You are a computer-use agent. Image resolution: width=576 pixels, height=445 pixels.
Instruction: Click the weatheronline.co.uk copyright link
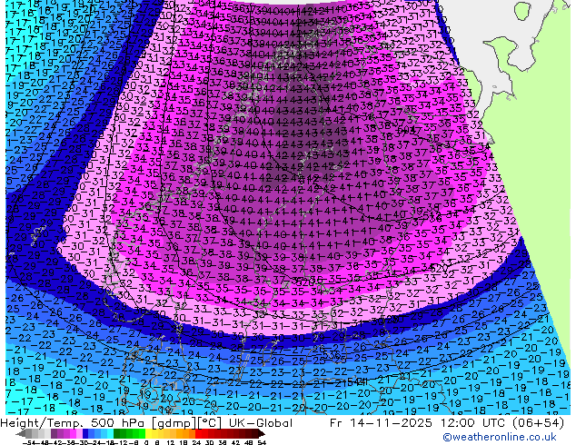click(x=500, y=438)
